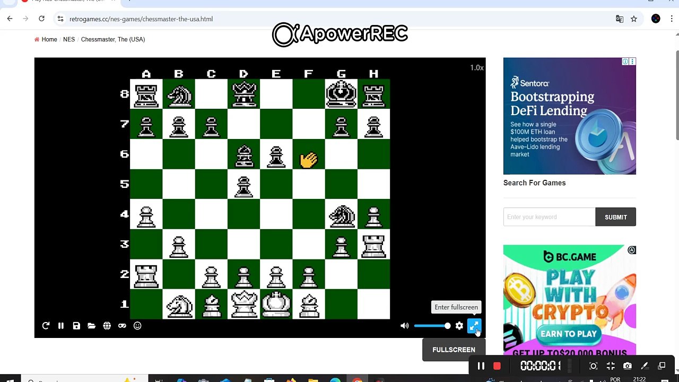Bookmark this page with the star

tap(634, 19)
